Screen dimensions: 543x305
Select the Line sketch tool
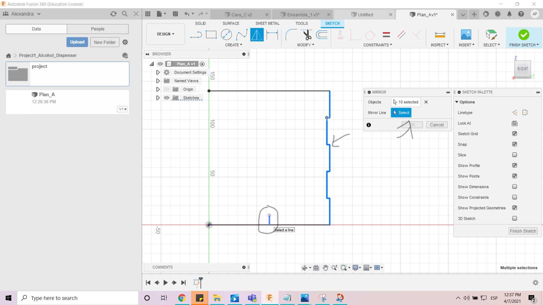coord(196,35)
